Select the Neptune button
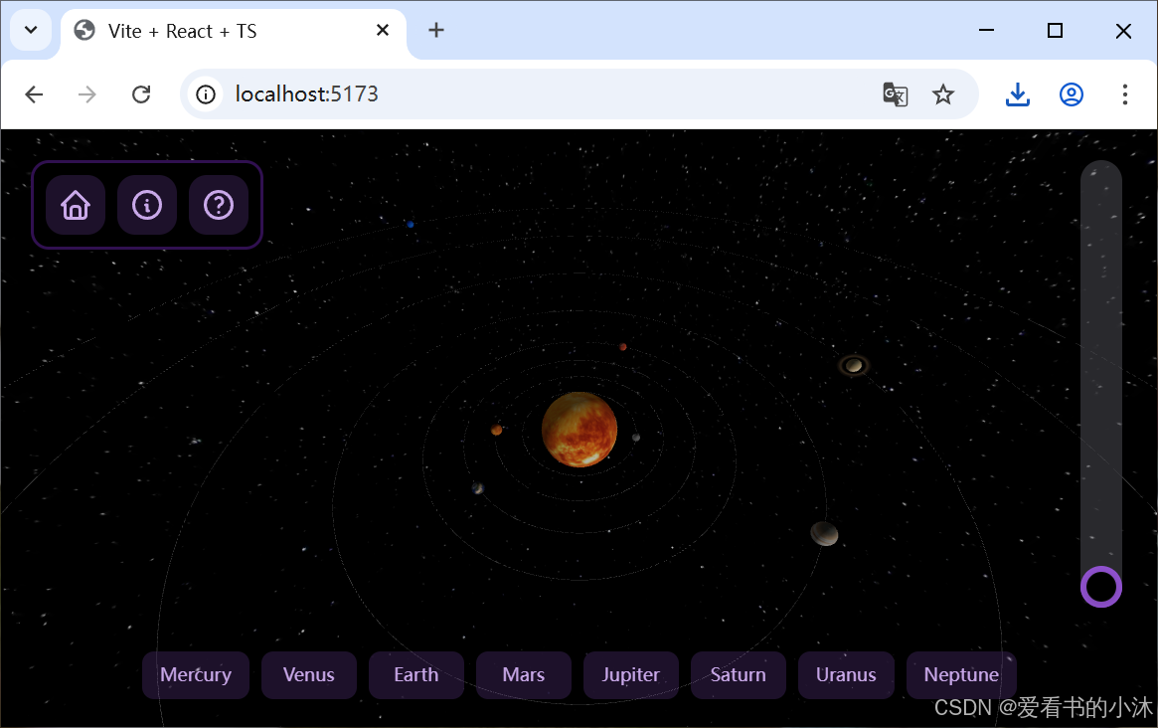Viewport: 1158px width, 728px height. coord(961,674)
